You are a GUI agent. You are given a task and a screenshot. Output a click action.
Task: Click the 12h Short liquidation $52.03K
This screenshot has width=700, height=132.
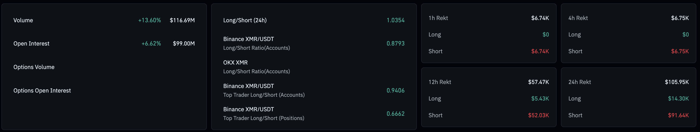(538, 115)
